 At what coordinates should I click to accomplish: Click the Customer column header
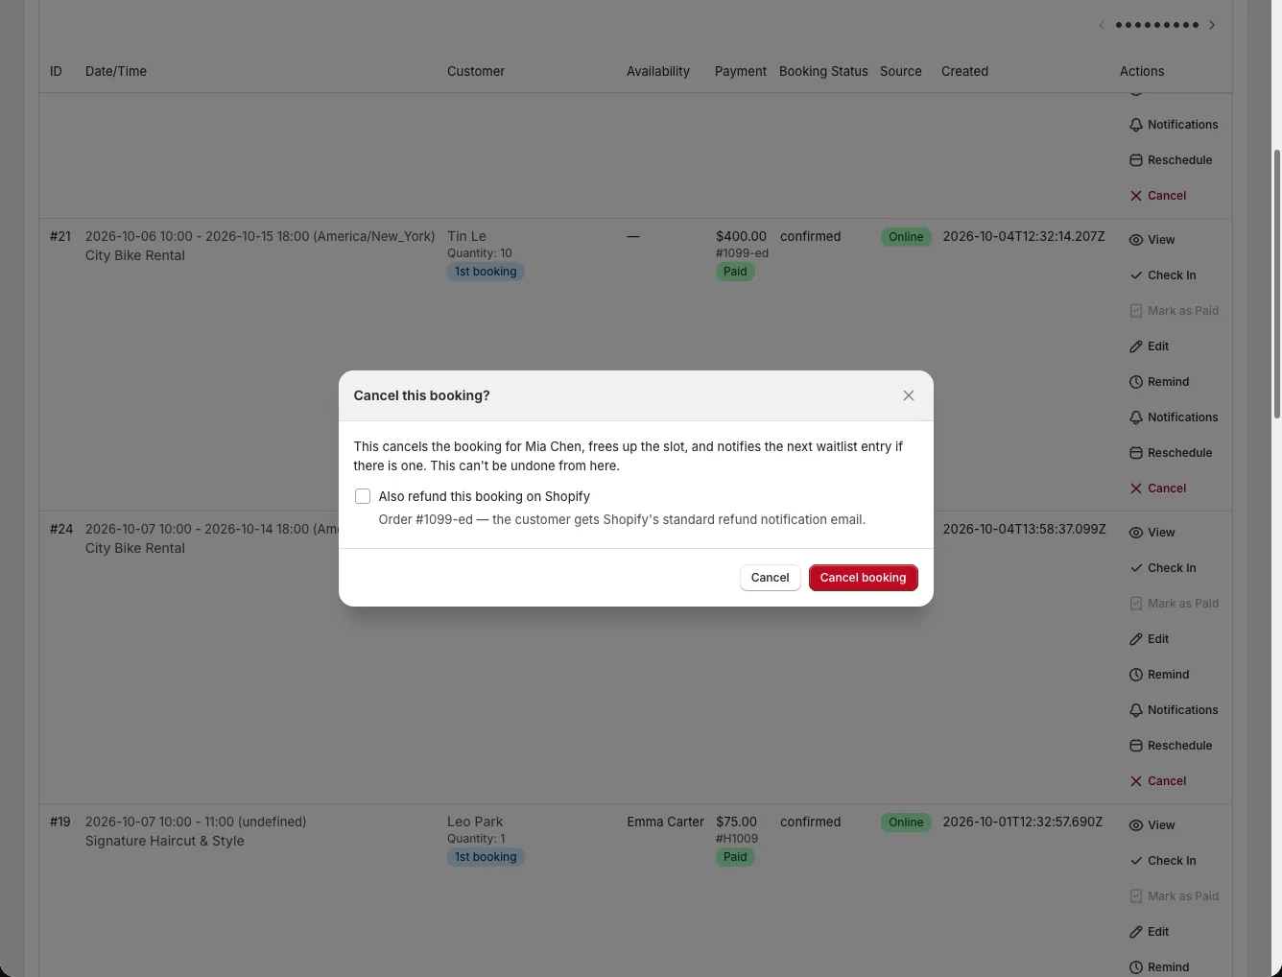(x=476, y=71)
